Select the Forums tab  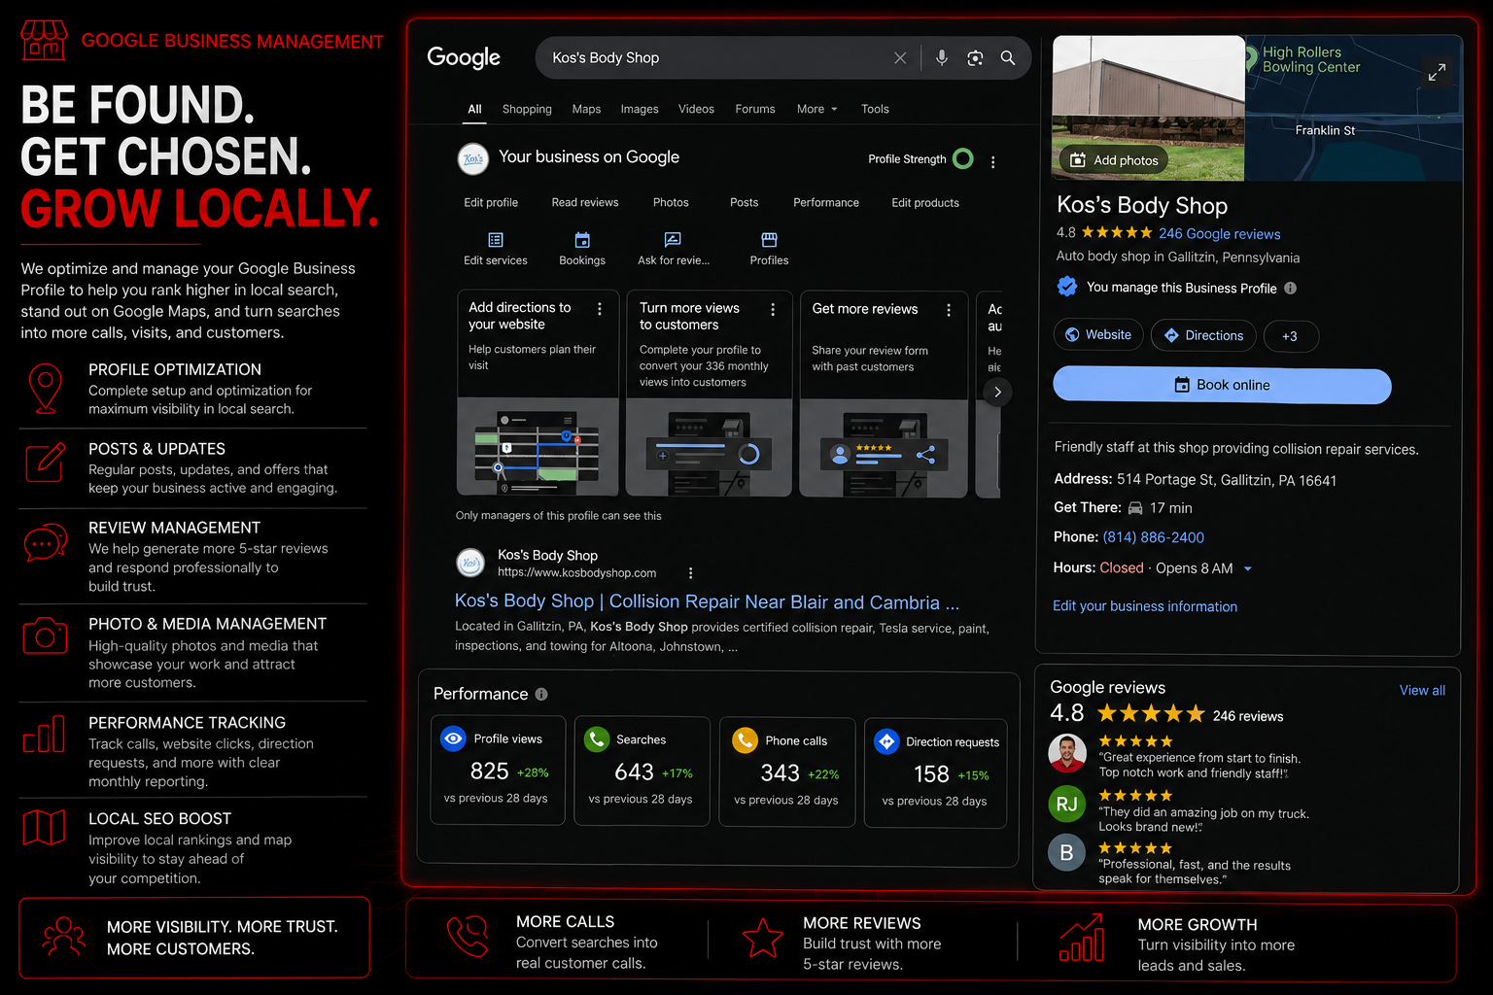coord(755,109)
